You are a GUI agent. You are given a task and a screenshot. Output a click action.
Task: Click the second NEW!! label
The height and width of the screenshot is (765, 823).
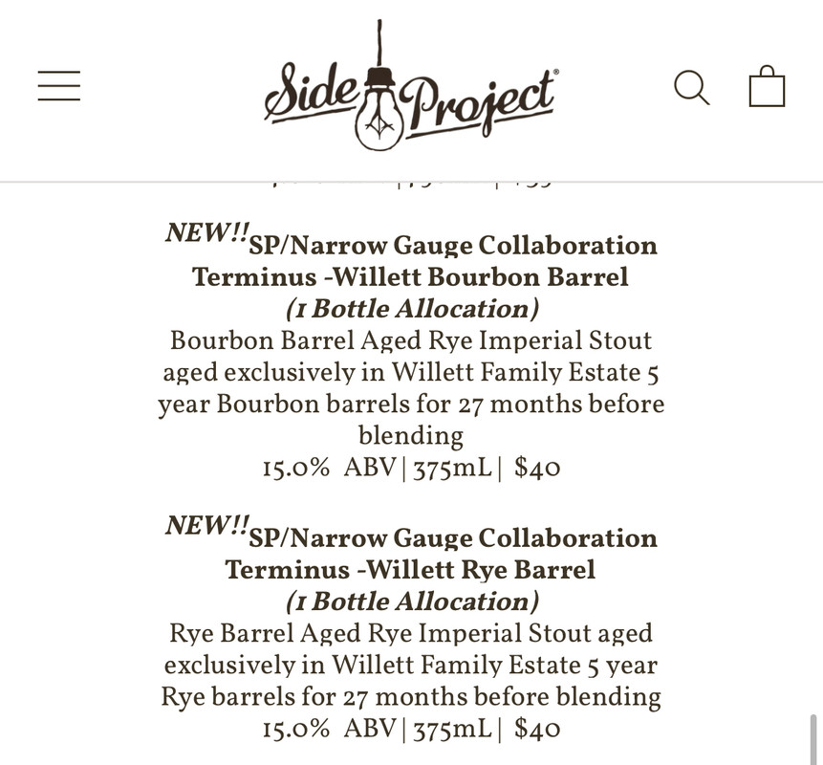(x=206, y=525)
